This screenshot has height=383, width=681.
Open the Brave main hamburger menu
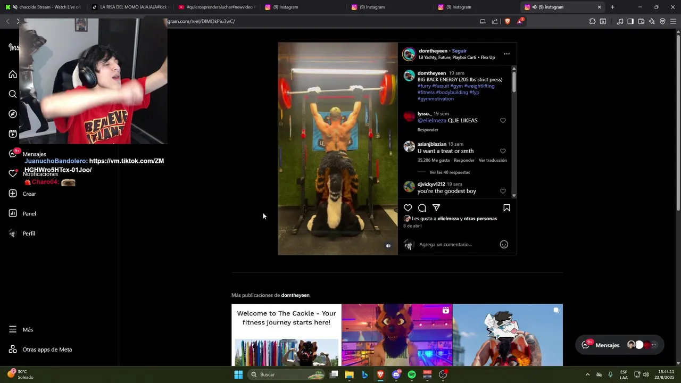tap(673, 21)
